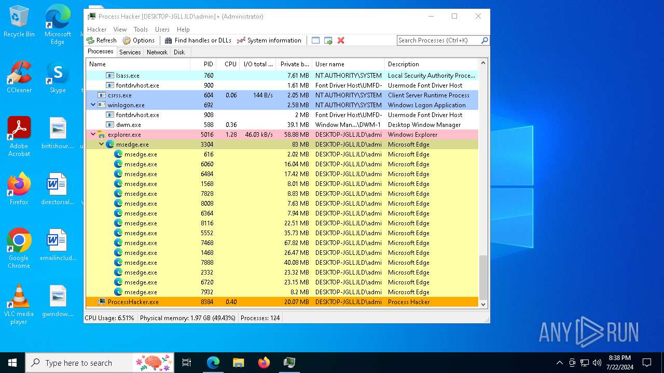Viewport: 664px width, 373px height.
Task: Collapse the winlogon.exe tree node
Action: pyautogui.click(x=93, y=105)
